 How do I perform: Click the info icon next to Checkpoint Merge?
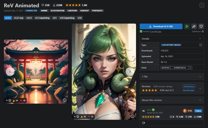point(200,45)
